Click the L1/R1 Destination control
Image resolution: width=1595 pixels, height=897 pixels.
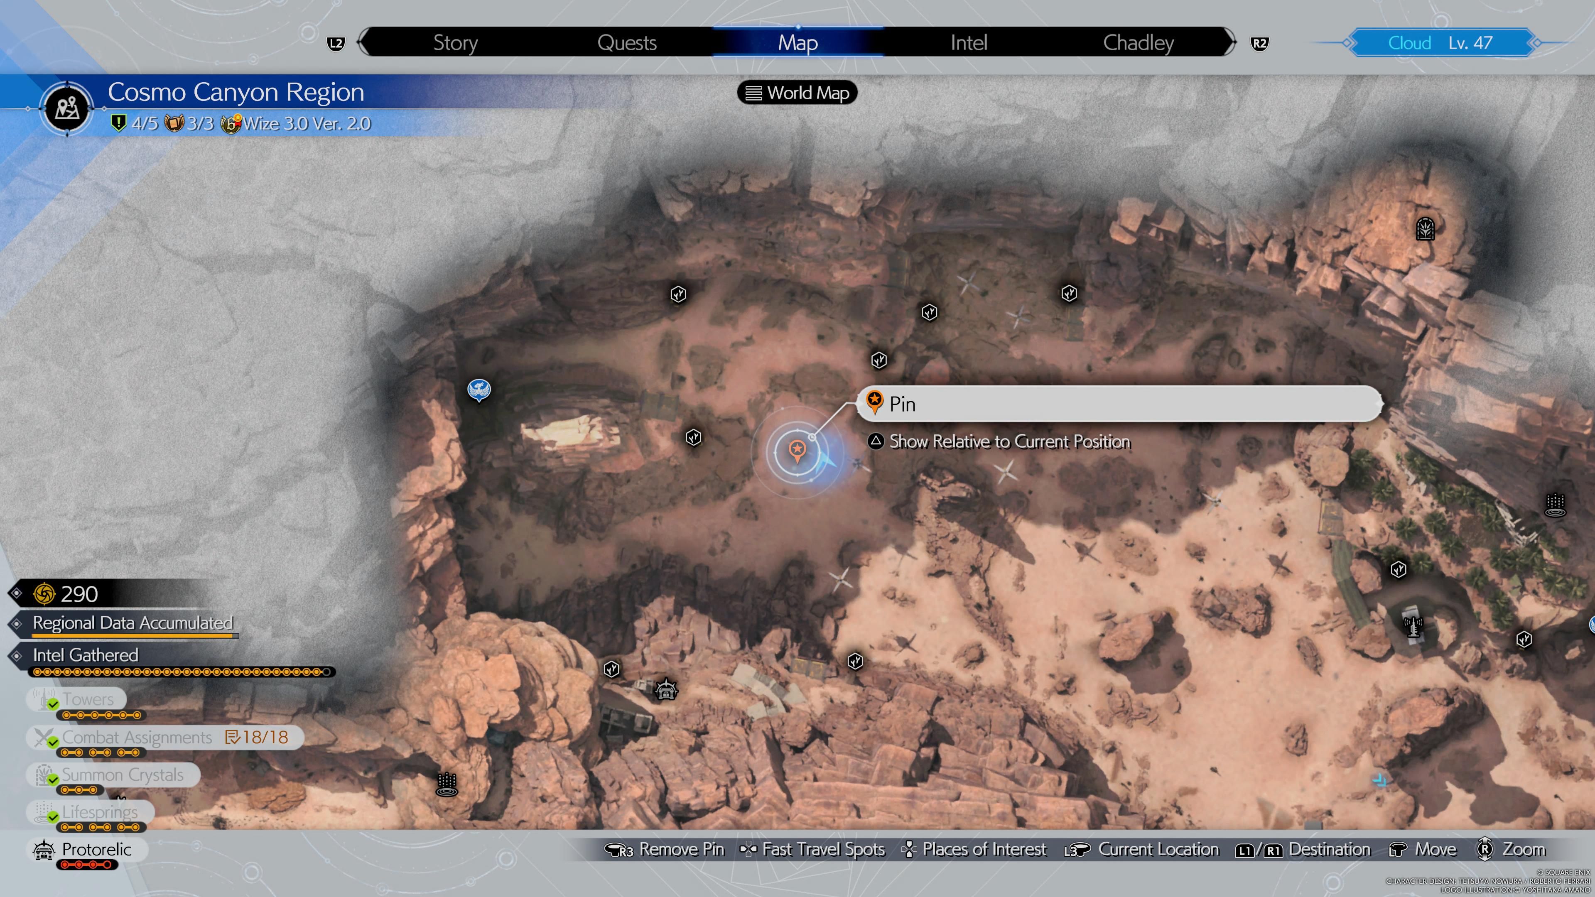coord(1303,849)
